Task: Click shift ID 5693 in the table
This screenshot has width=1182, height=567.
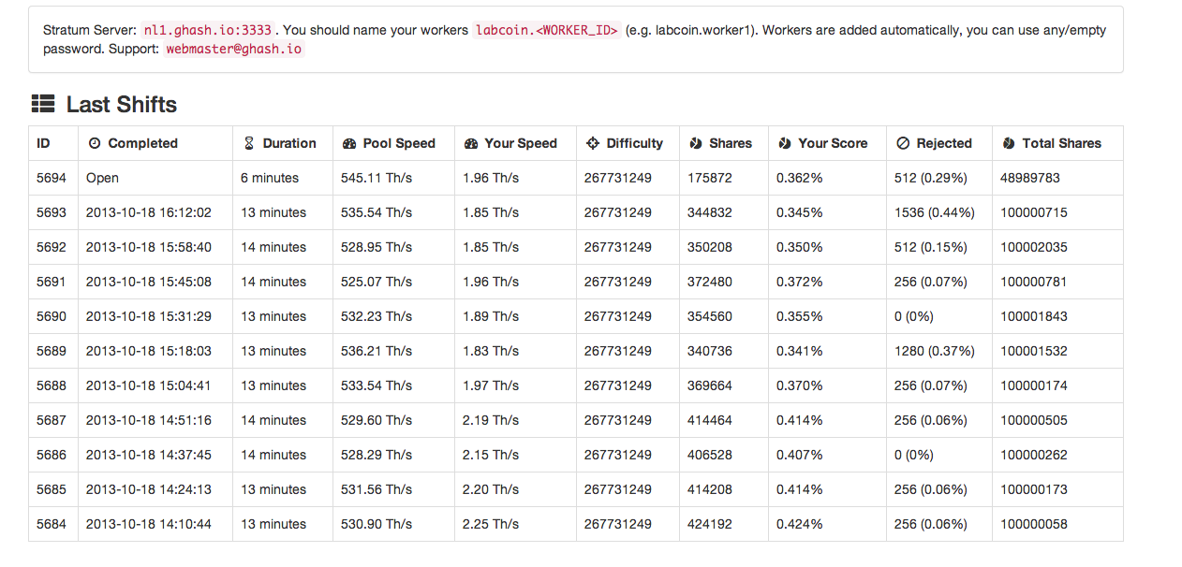Action: coord(52,212)
